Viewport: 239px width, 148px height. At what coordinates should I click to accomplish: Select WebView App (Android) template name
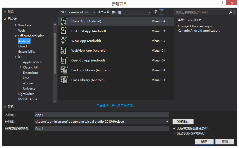pos(89,51)
